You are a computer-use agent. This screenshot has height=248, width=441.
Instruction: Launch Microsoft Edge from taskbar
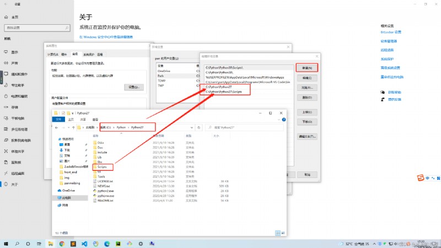pos(107,244)
